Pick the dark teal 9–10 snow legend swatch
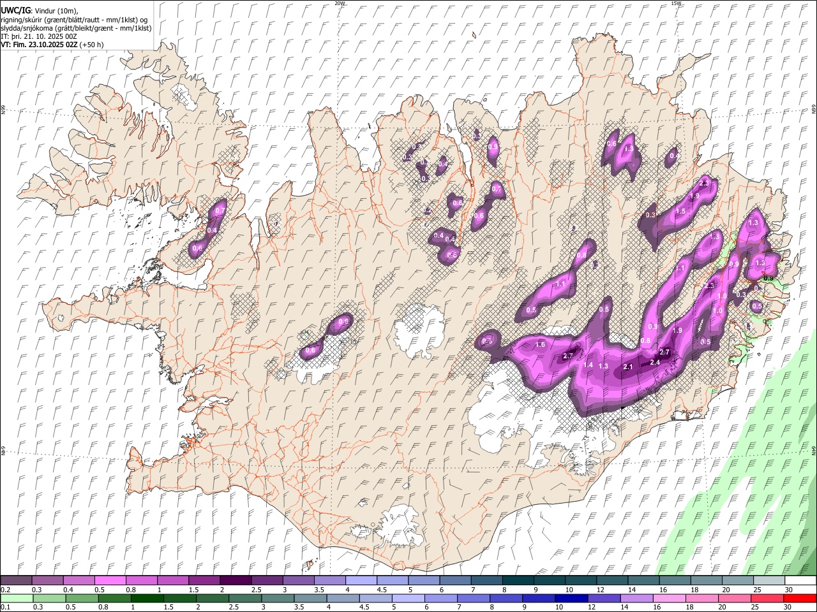This screenshot has height=612, width=817. point(550,581)
